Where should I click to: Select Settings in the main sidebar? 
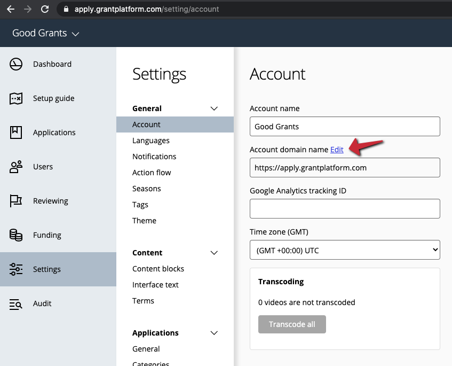pyautogui.click(x=58, y=269)
